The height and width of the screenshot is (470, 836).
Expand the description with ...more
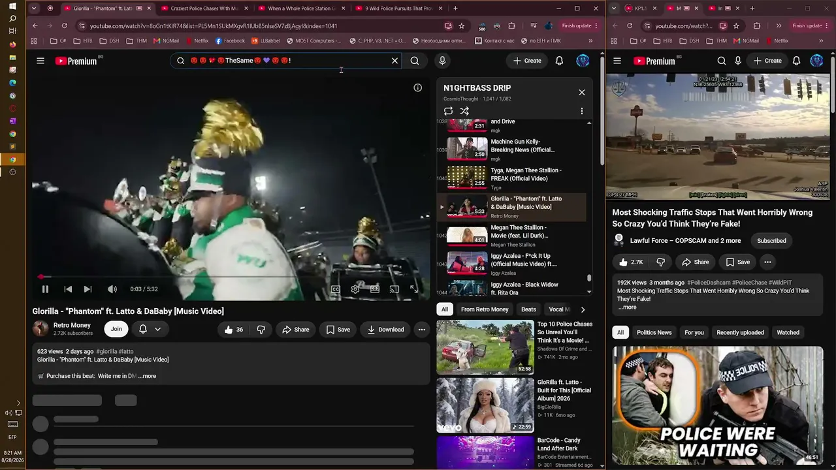pyautogui.click(x=147, y=376)
